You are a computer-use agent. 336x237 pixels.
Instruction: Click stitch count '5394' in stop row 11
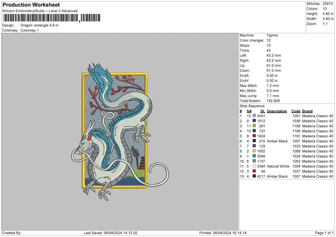click(x=261, y=166)
